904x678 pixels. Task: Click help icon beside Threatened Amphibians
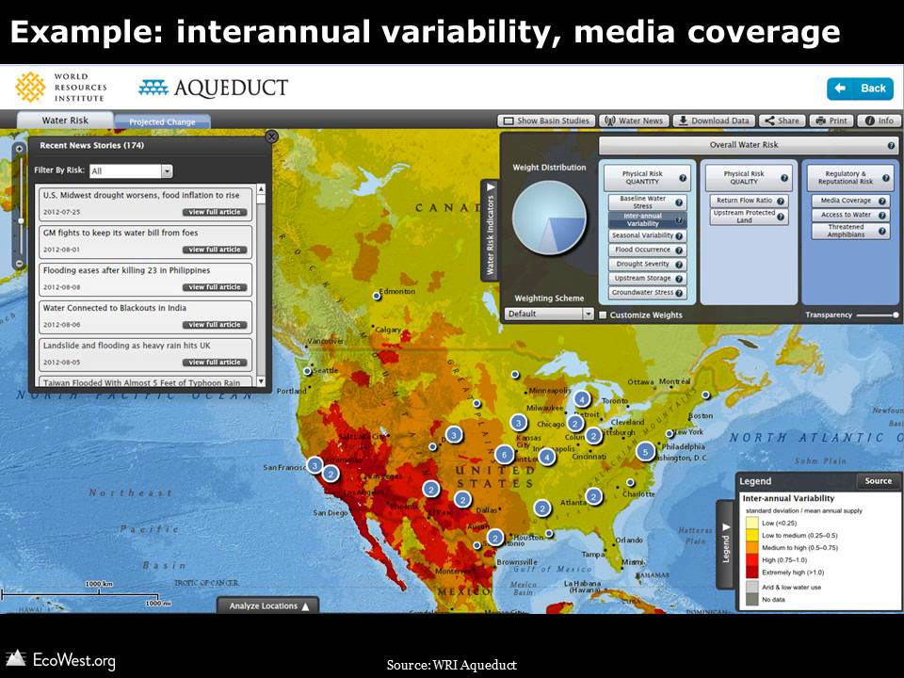point(882,232)
